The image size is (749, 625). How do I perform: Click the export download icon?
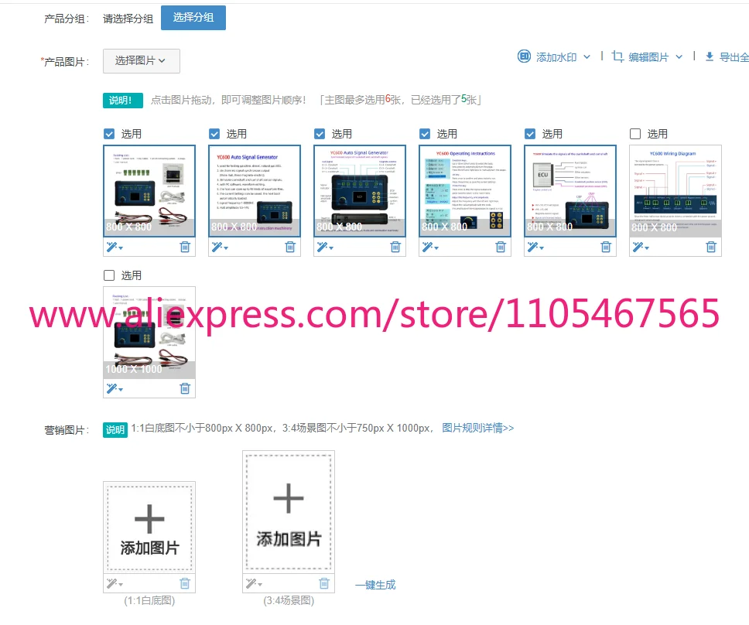click(x=710, y=56)
